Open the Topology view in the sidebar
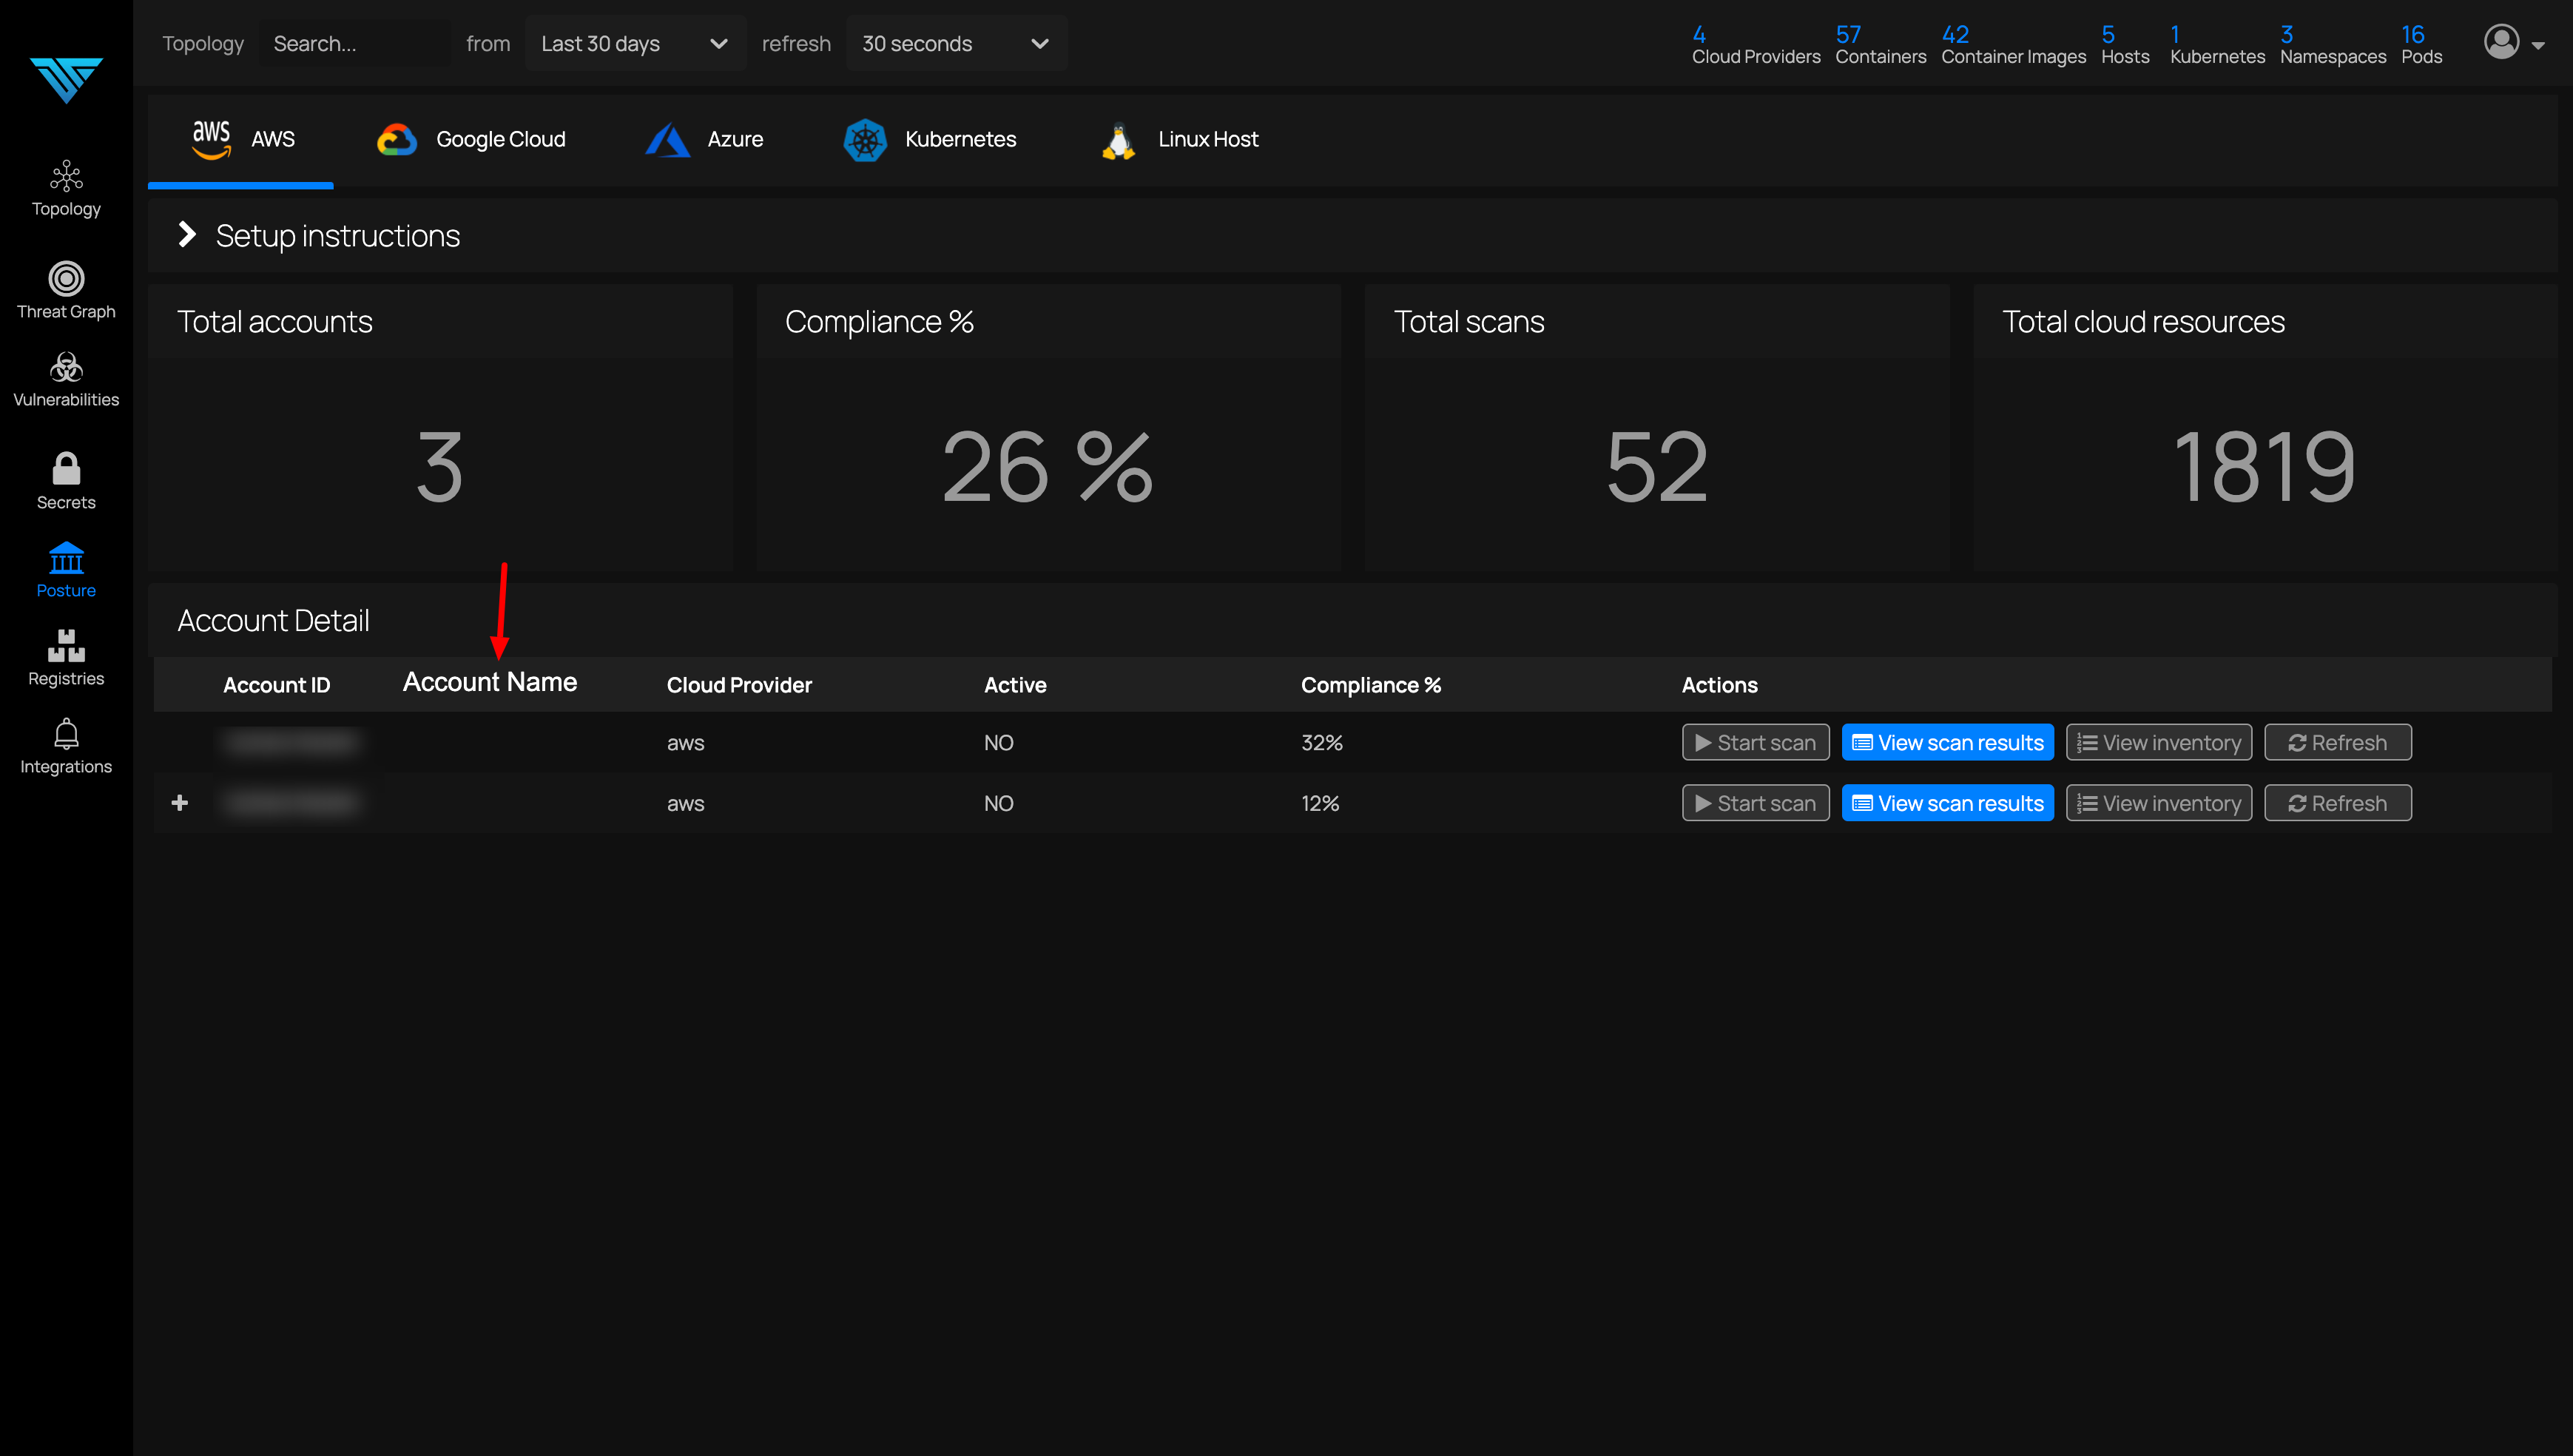 pos(65,188)
